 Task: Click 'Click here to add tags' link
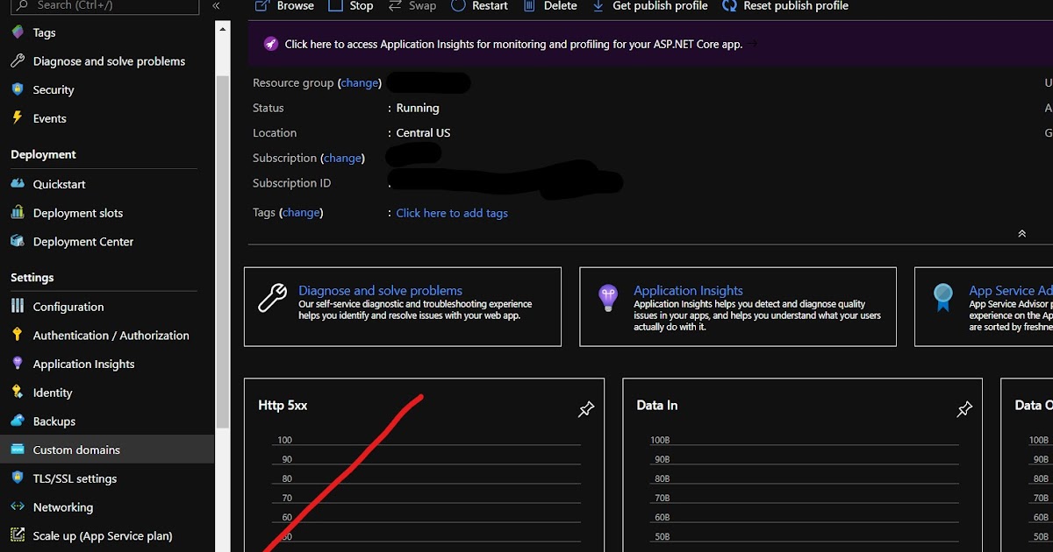451,212
